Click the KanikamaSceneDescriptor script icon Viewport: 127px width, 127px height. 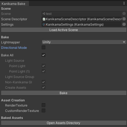(x=44, y=19)
